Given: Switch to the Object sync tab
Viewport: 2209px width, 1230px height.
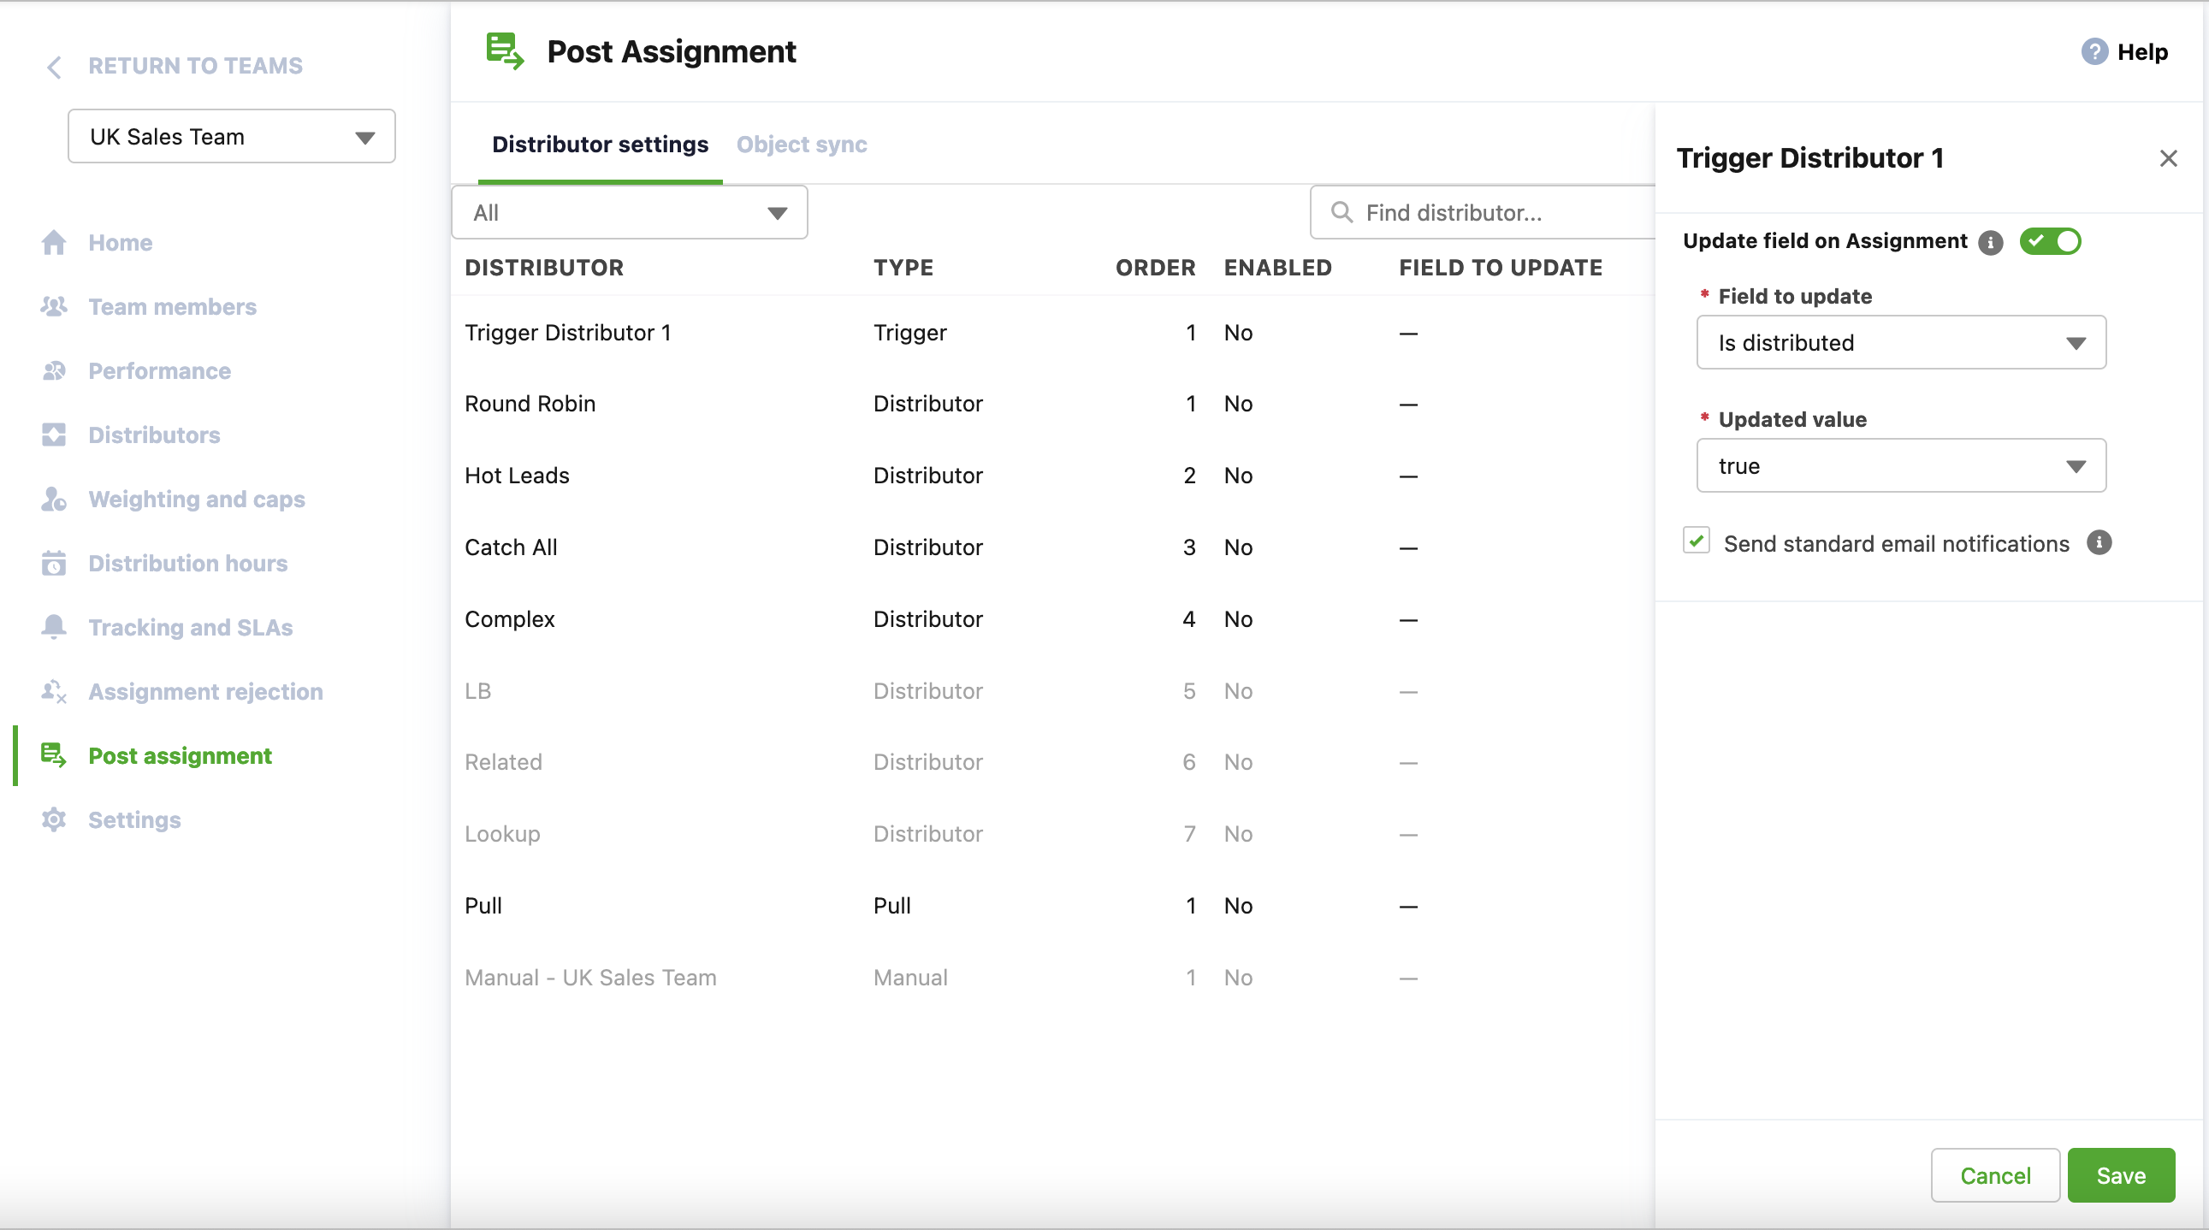Looking at the screenshot, I should click(801, 145).
